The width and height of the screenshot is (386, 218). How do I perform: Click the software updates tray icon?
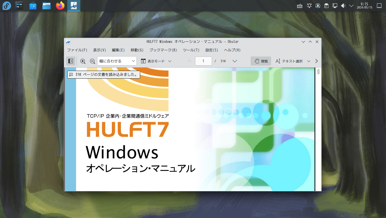coord(318,6)
